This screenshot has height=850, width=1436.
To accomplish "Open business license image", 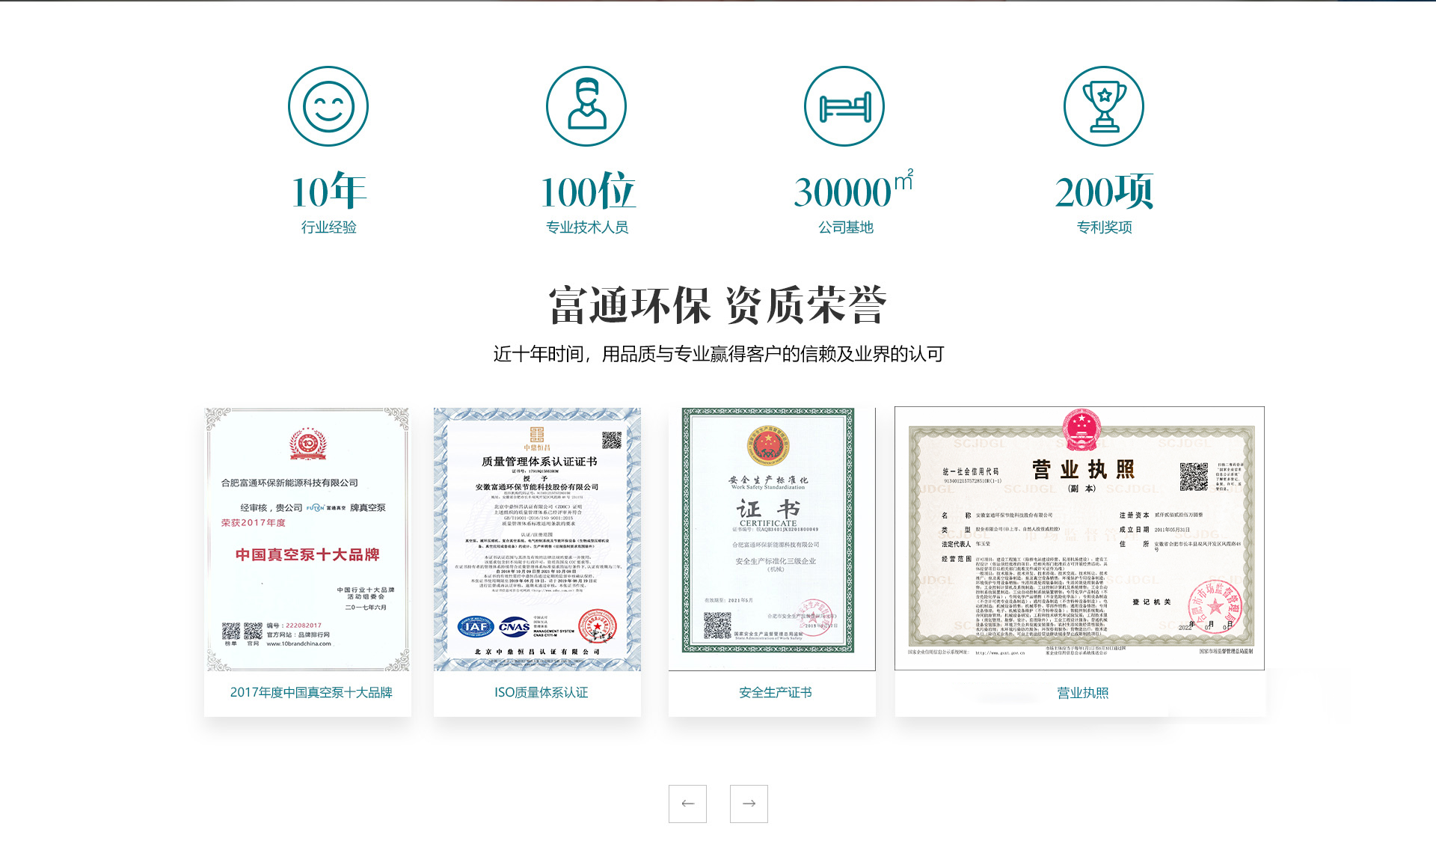I will click(x=1079, y=539).
